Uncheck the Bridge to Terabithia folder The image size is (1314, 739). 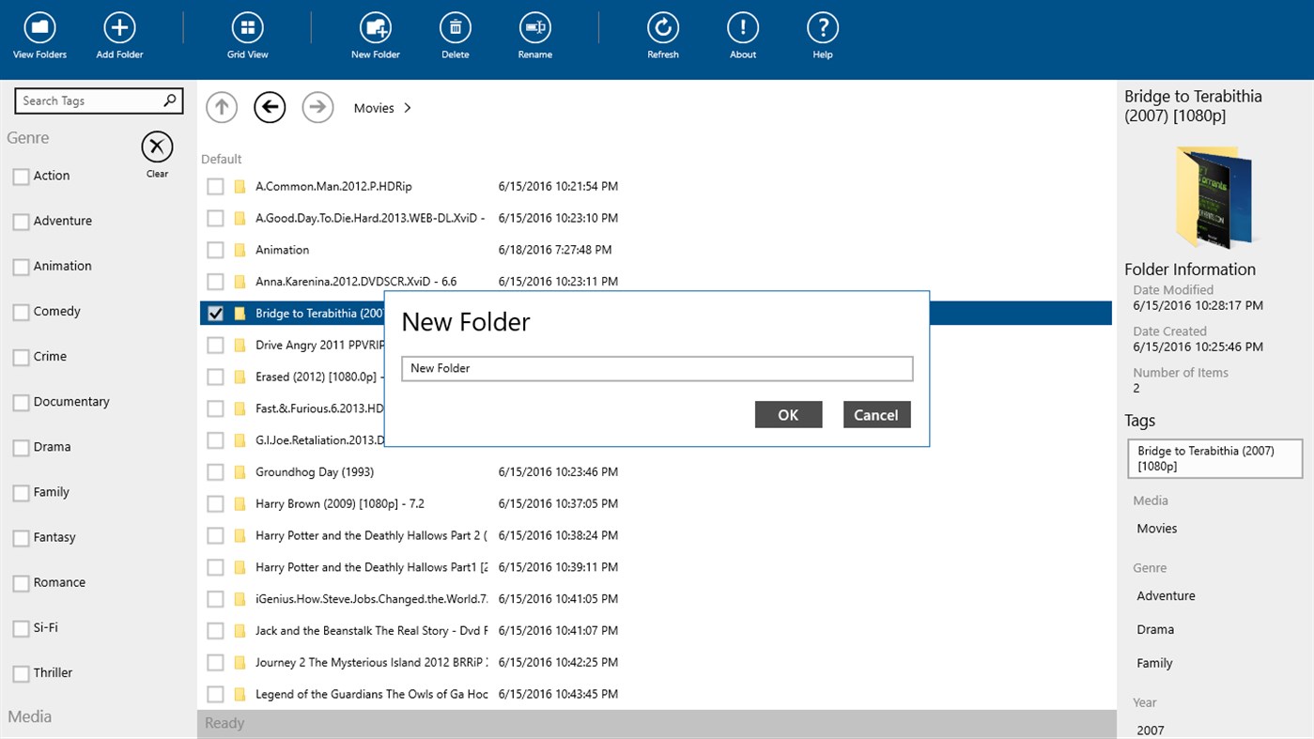pyautogui.click(x=215, y=312)
